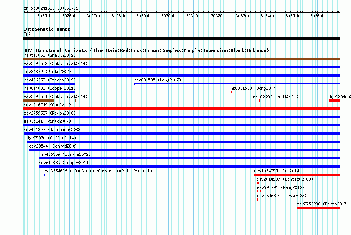This screenshot has height=235, width=351.
Task: Click the cut-off dgv12646 label
Action: (x=340, y=96)
